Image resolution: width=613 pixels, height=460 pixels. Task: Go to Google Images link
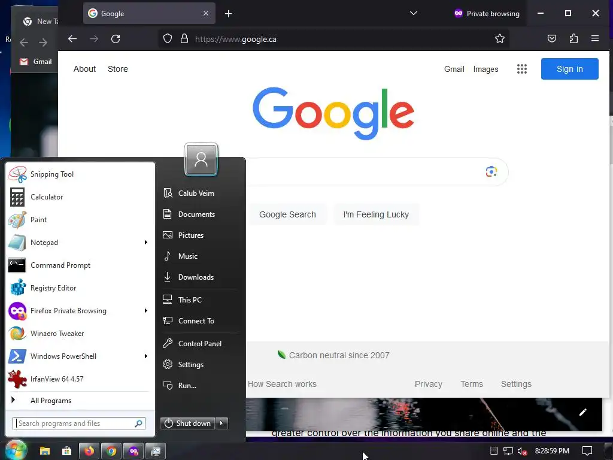485,69
